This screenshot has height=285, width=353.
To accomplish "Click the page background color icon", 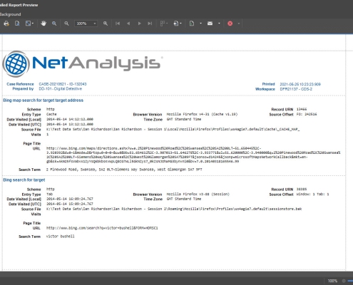I will pos(176,24).
